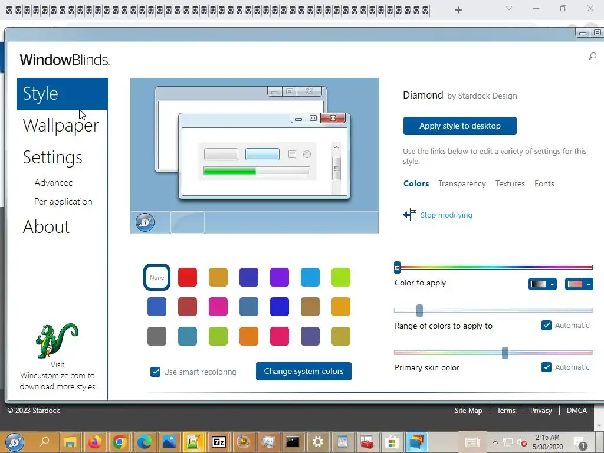Open the Wallpaper section
Image resolution: width=604 pixels, height=453 pixels.
(61, 125)
